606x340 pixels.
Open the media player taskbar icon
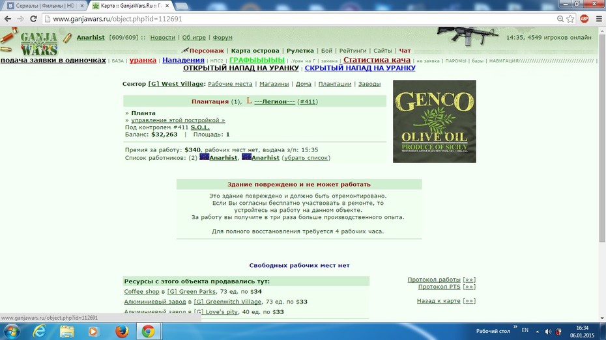point(93,331)
